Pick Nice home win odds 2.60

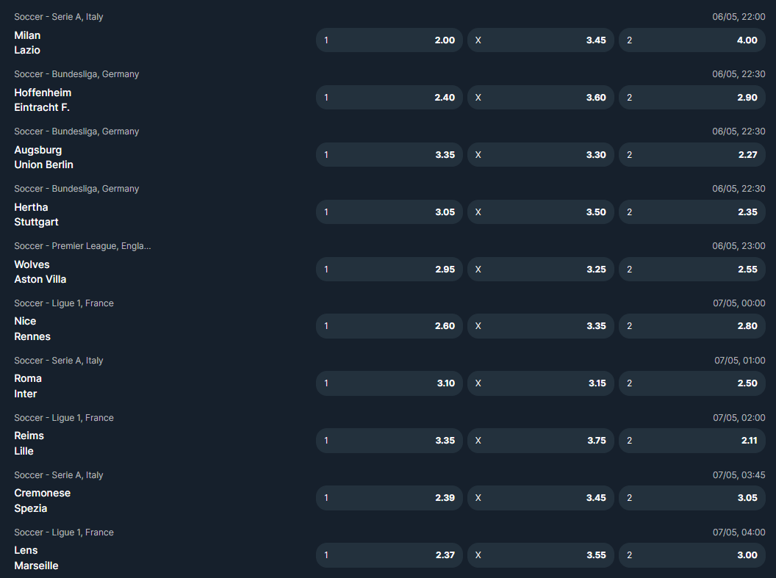tap(389, 326)
